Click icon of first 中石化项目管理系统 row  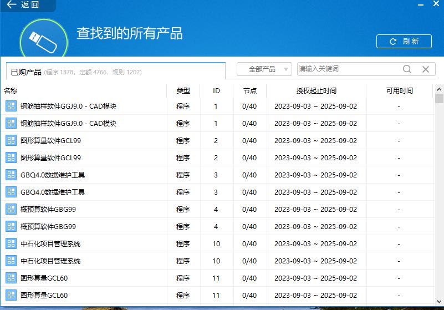click(11, 243)
